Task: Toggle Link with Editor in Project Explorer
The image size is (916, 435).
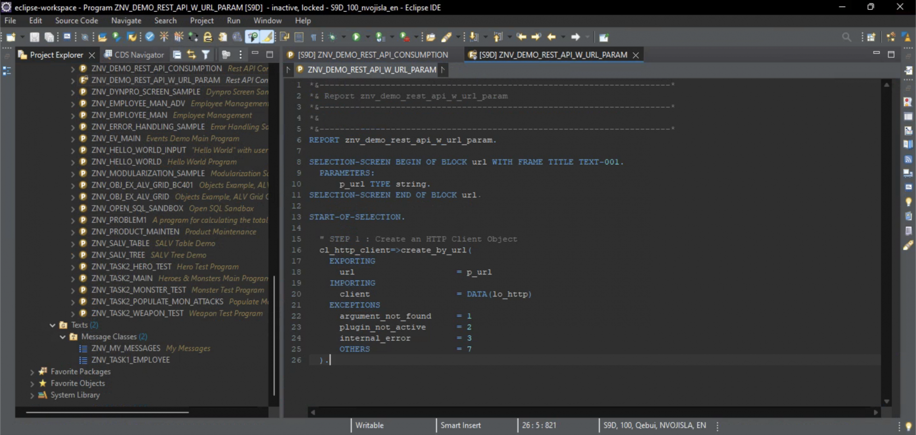Action: click(x=191, y=54)
